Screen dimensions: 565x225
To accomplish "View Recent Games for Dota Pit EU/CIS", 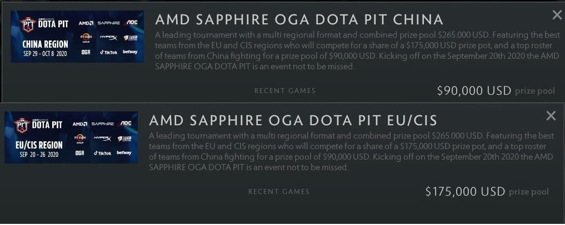I will [278, 192].
